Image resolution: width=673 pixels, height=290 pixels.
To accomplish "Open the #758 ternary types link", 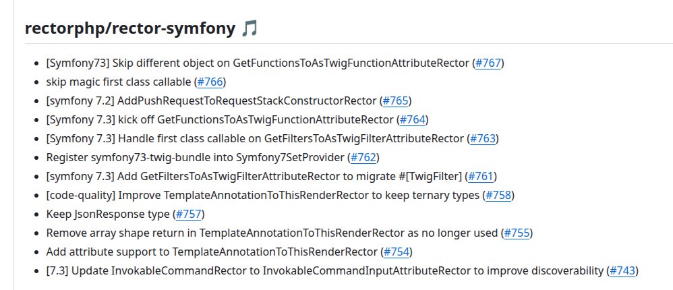I will [x=498, y=195].
